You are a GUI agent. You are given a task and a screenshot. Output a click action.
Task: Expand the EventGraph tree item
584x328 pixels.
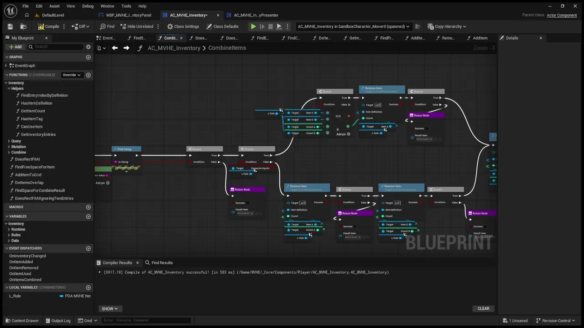click(x=6, y=66)
